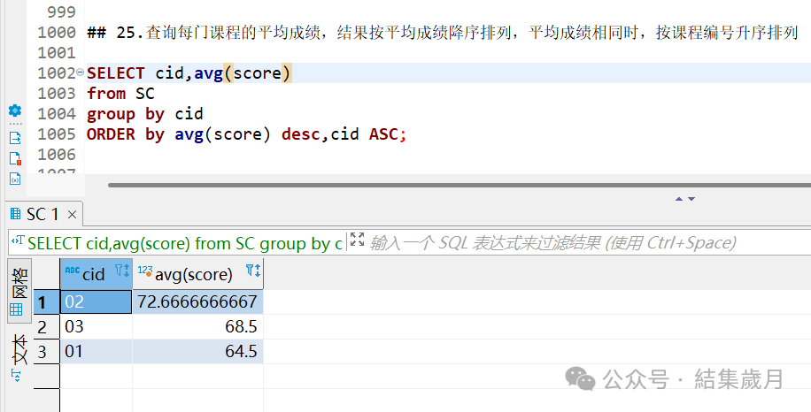The image size is (811, 412).
Task: Click the script file with red badge icon
Action: [x=15, y=158]
